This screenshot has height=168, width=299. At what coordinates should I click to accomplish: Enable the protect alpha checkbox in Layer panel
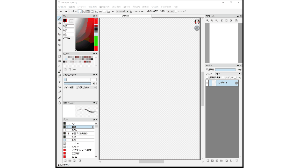click(207, 77)
